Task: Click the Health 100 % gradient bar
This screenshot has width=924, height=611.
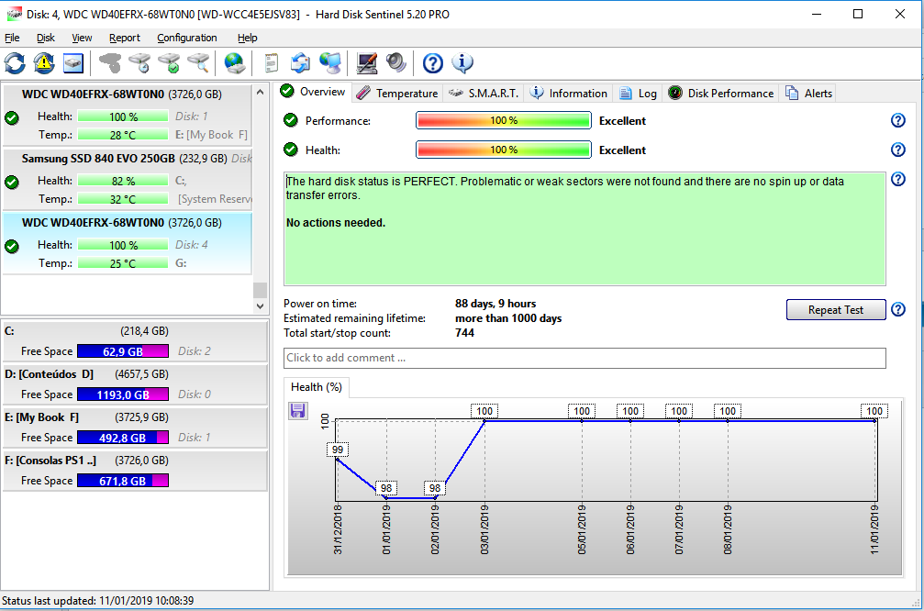Action: click(x=503, y=150)
